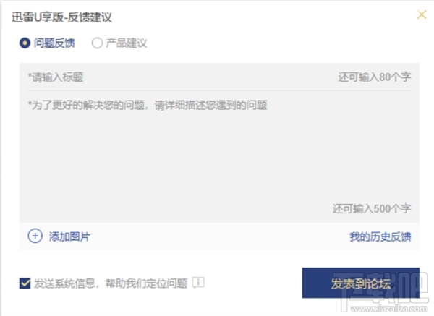Screen dimensions: 434x316
Task: Select the 问题反馈 radio button
Action: click(x=25, y=43)
